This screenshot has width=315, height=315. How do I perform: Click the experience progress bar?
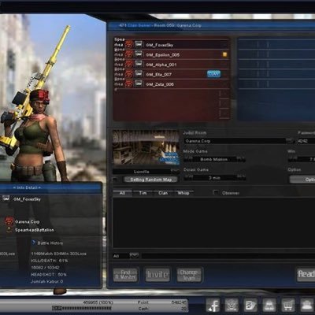coord(81,308)
